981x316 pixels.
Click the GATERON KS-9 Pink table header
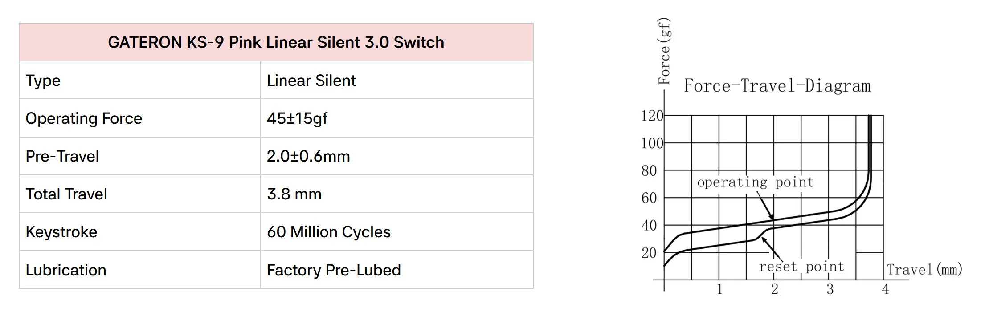pos(276,42)
